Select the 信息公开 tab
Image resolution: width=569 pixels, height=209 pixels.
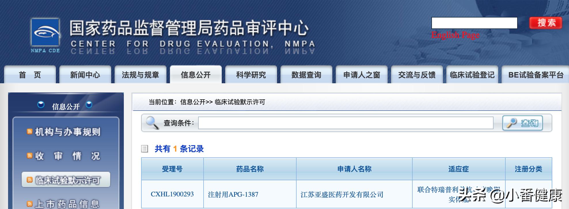click(196, 75)
